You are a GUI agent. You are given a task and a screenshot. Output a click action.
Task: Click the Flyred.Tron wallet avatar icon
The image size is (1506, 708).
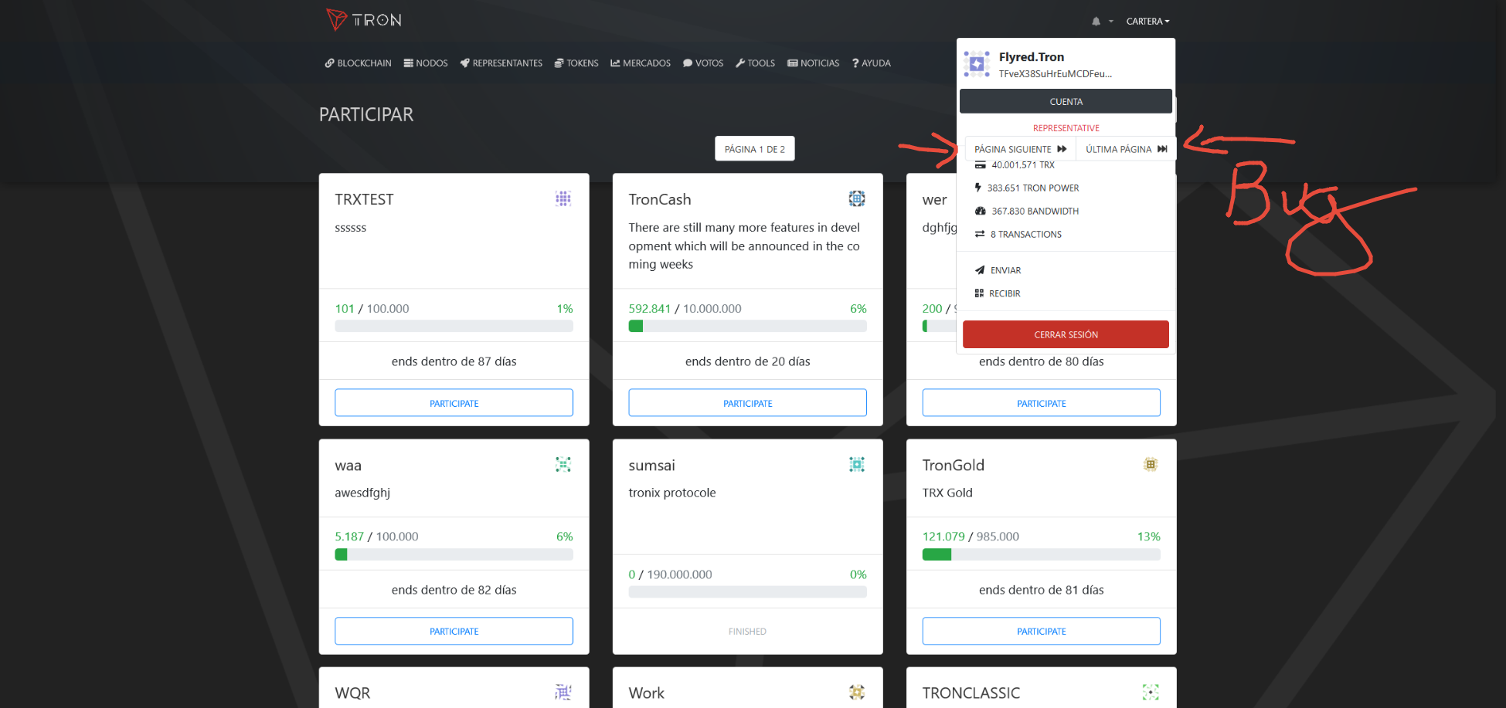pos(976,64)
